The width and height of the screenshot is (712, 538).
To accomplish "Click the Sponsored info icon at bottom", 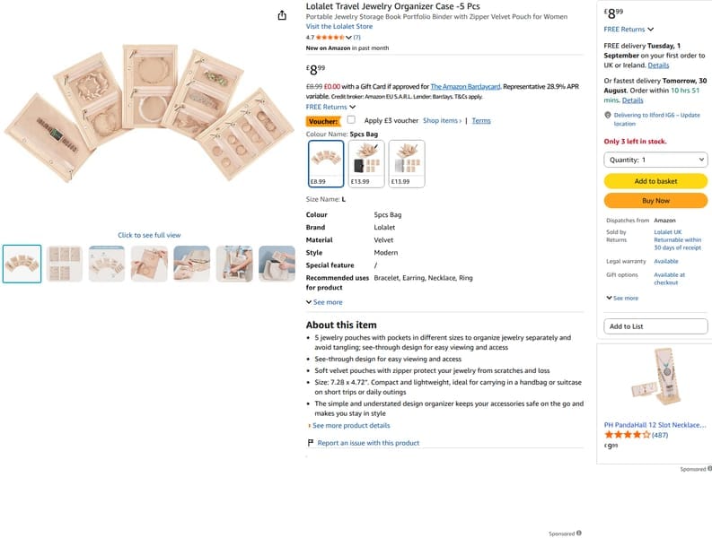I will 578,533.
